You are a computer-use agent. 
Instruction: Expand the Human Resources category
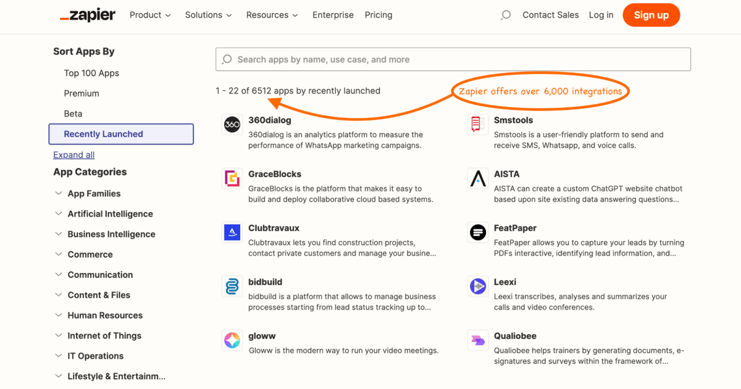(99, 315)
